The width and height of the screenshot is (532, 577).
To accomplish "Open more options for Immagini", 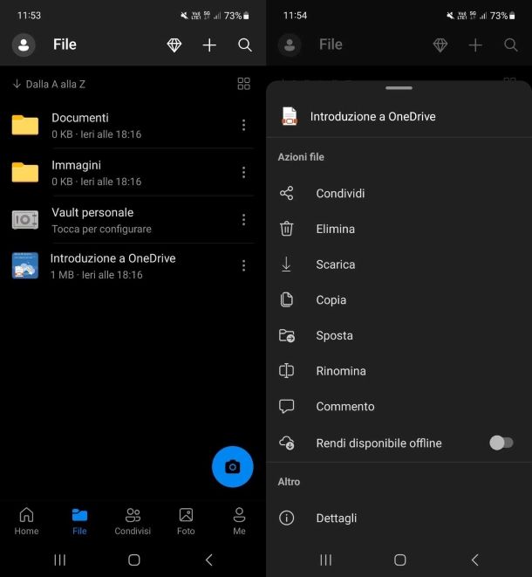I will [x=243, y=172].
